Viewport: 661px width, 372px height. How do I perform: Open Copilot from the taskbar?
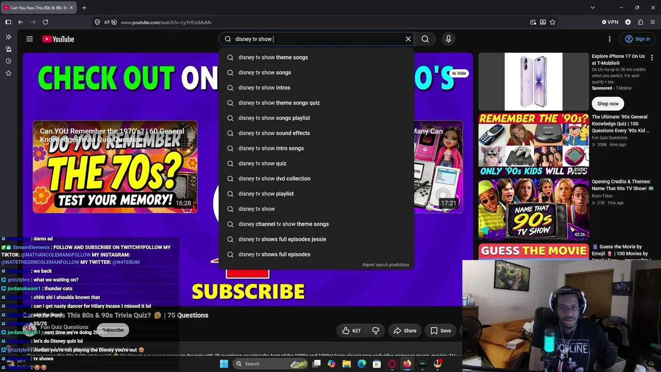pyautogui.click(x=331, y=364)
